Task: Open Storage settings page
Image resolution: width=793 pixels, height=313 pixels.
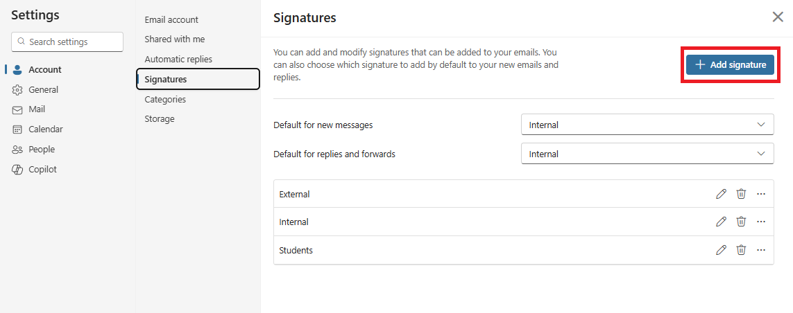Action: pyautogui.click(x=160, y=119)
